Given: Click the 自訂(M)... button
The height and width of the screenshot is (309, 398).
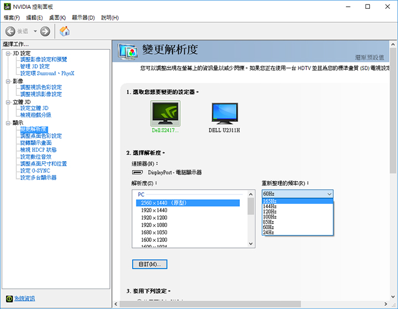Looking at the screenshot, I should [x=150, y=264].
